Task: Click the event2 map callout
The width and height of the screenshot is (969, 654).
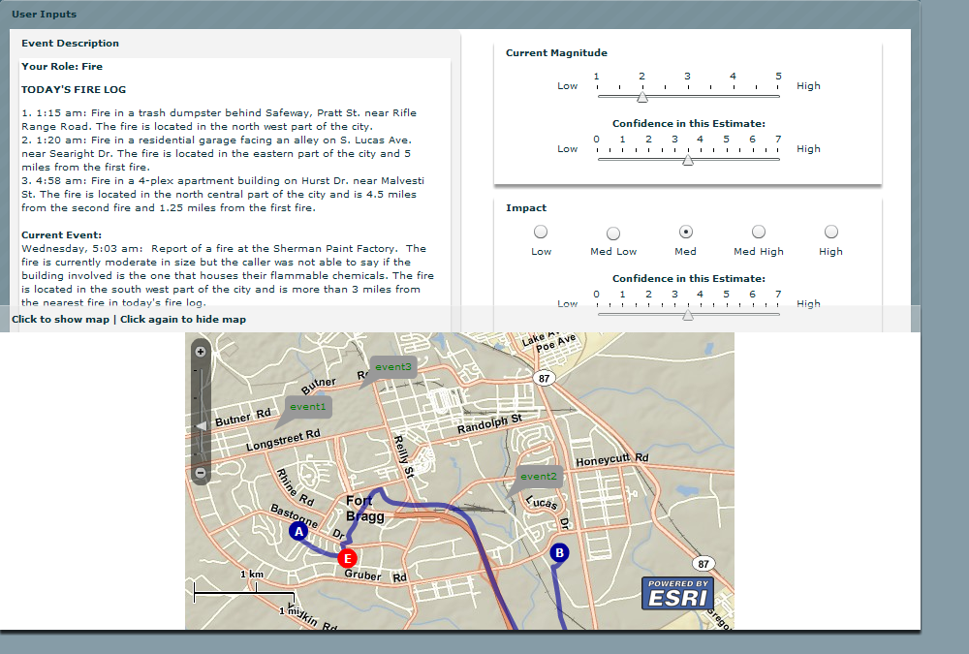Action: point(538,476)
